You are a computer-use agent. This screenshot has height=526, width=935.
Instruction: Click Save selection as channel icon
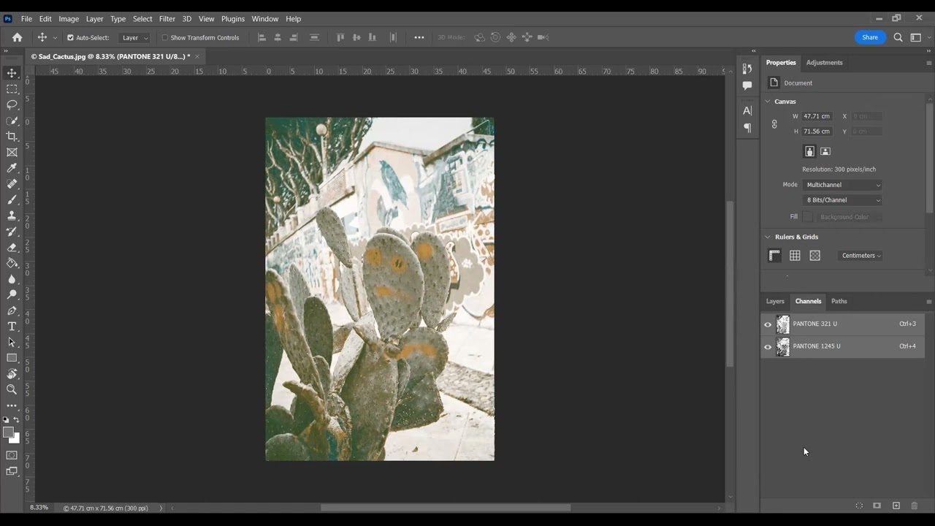coord(877,506)
